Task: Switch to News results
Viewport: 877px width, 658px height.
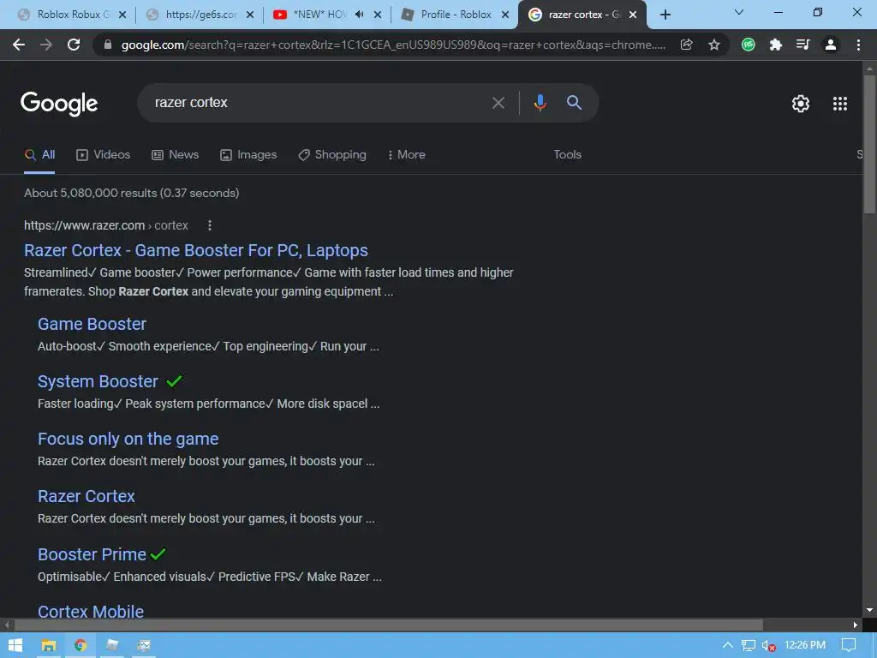Action: tap(175, 154)
